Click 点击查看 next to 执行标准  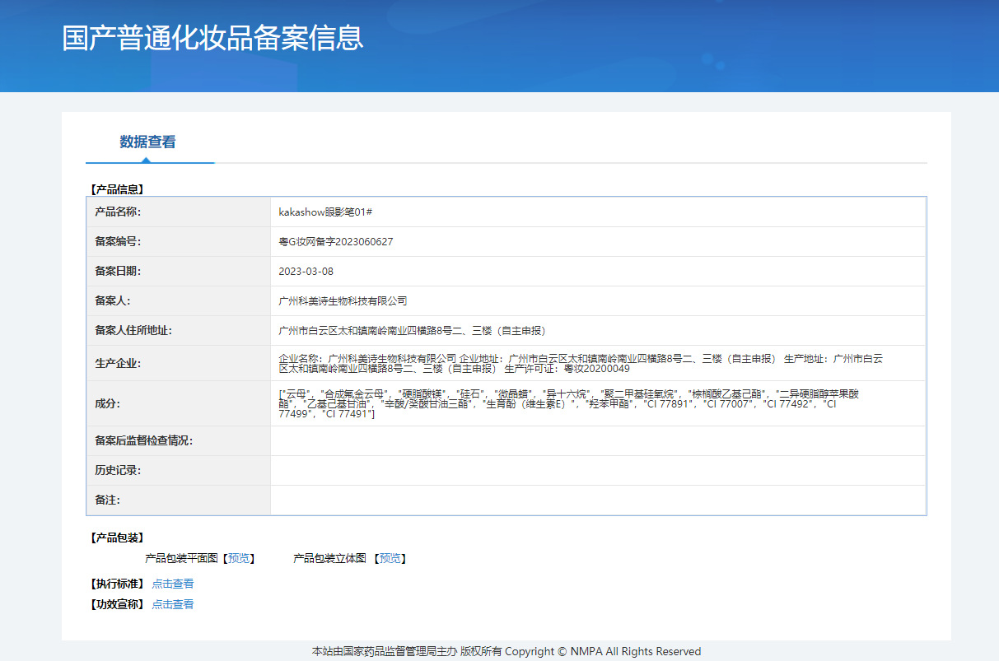coord(173,584)
